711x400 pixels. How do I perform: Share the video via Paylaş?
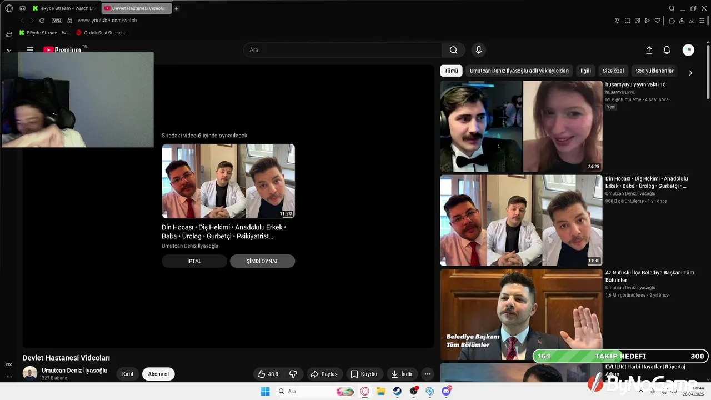(324, 374)
